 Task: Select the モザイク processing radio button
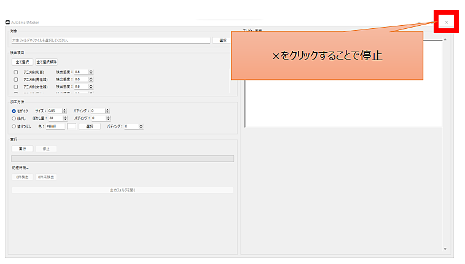[x=14, y=111]
